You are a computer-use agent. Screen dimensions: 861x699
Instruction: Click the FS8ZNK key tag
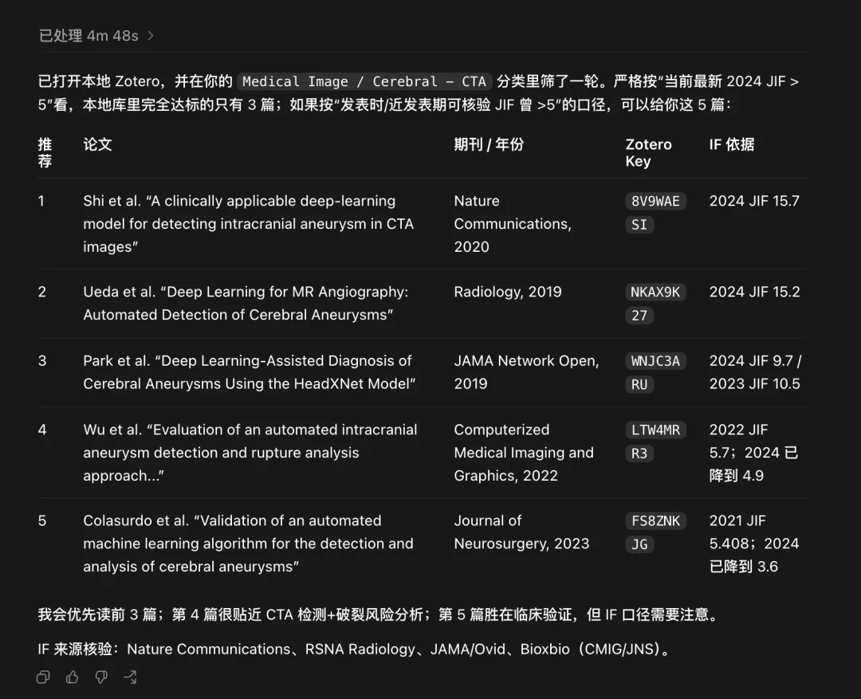pos(655,520)
